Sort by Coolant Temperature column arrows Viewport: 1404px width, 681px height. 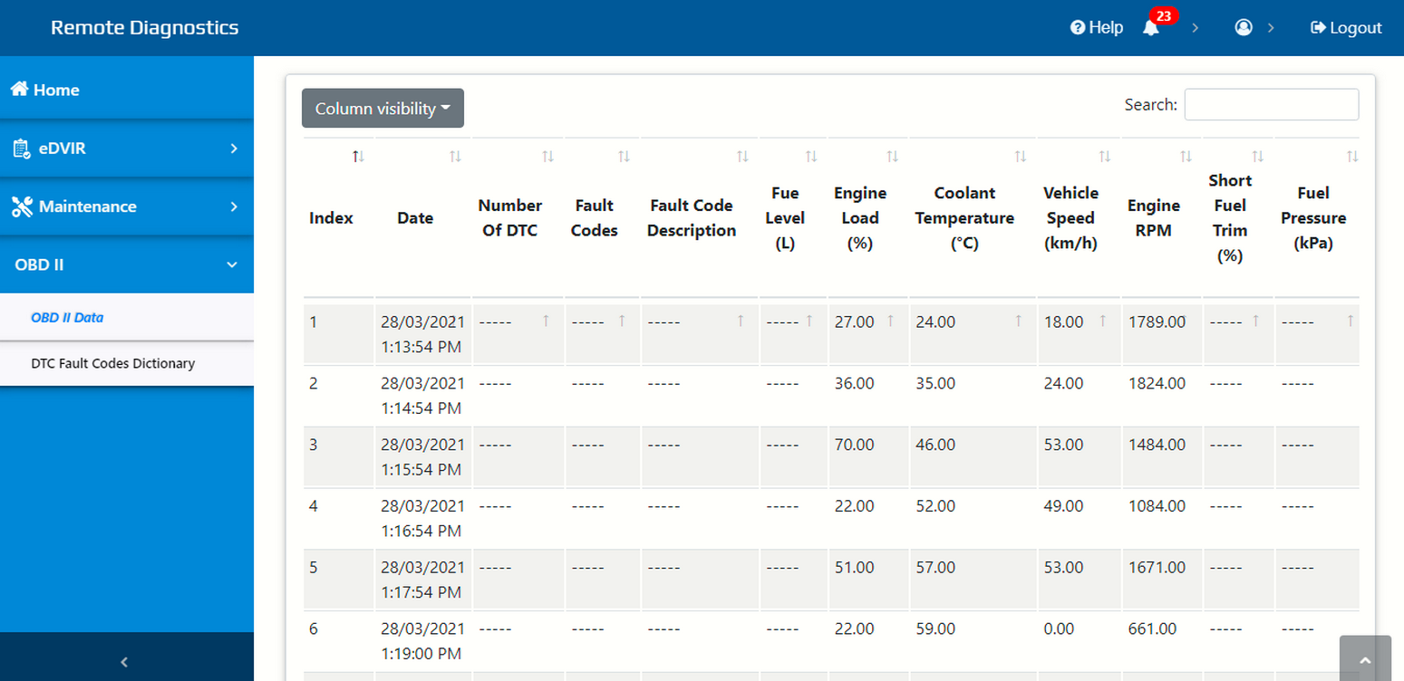click(x=1021, y=157)
